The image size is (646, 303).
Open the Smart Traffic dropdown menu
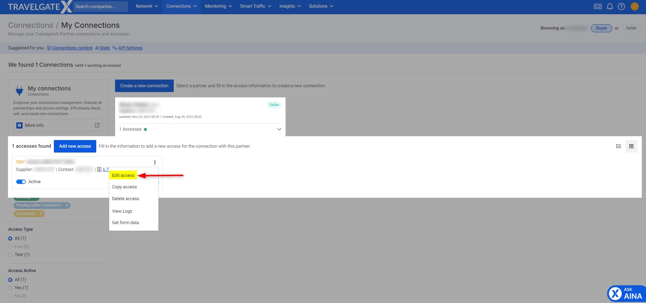255,6
